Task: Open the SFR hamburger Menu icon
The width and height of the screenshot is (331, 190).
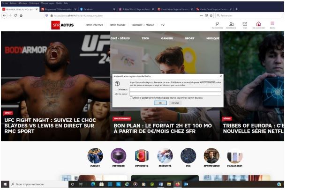Action: pyautogui.click(x=272, y=23)
